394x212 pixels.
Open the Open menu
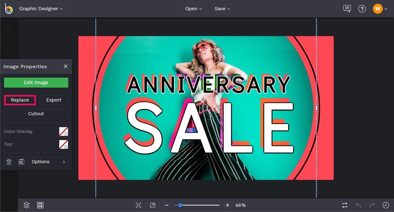click(193, 9)
